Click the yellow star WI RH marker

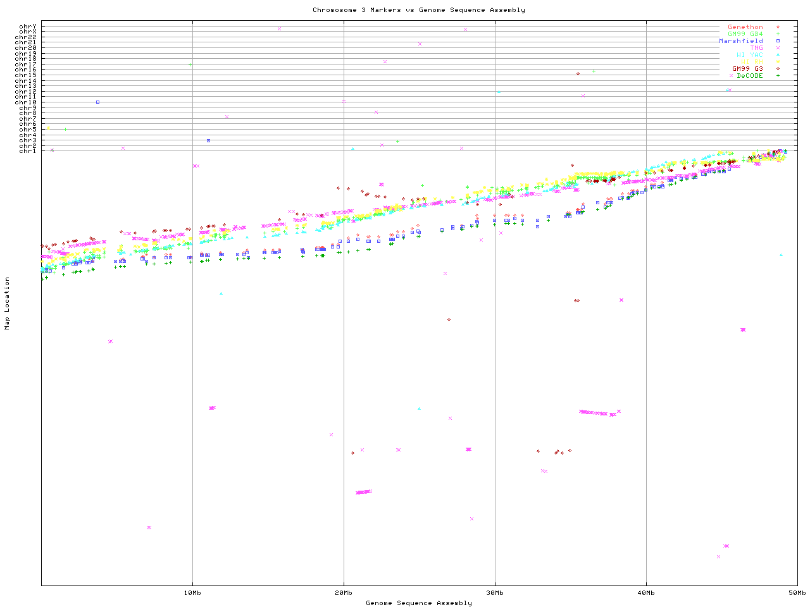tap(778, 62)
